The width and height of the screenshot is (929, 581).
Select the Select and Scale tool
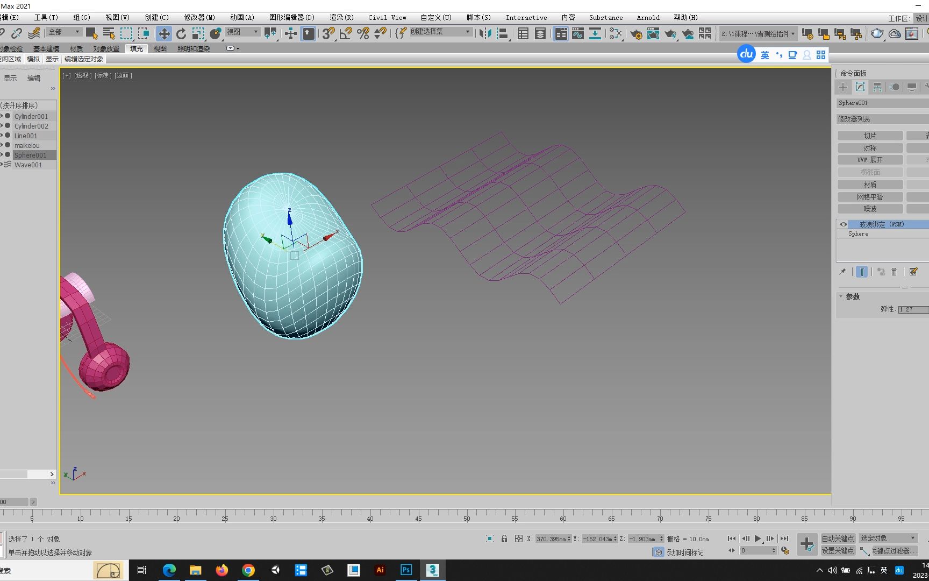pyautogui.click(x=198, y=33)
